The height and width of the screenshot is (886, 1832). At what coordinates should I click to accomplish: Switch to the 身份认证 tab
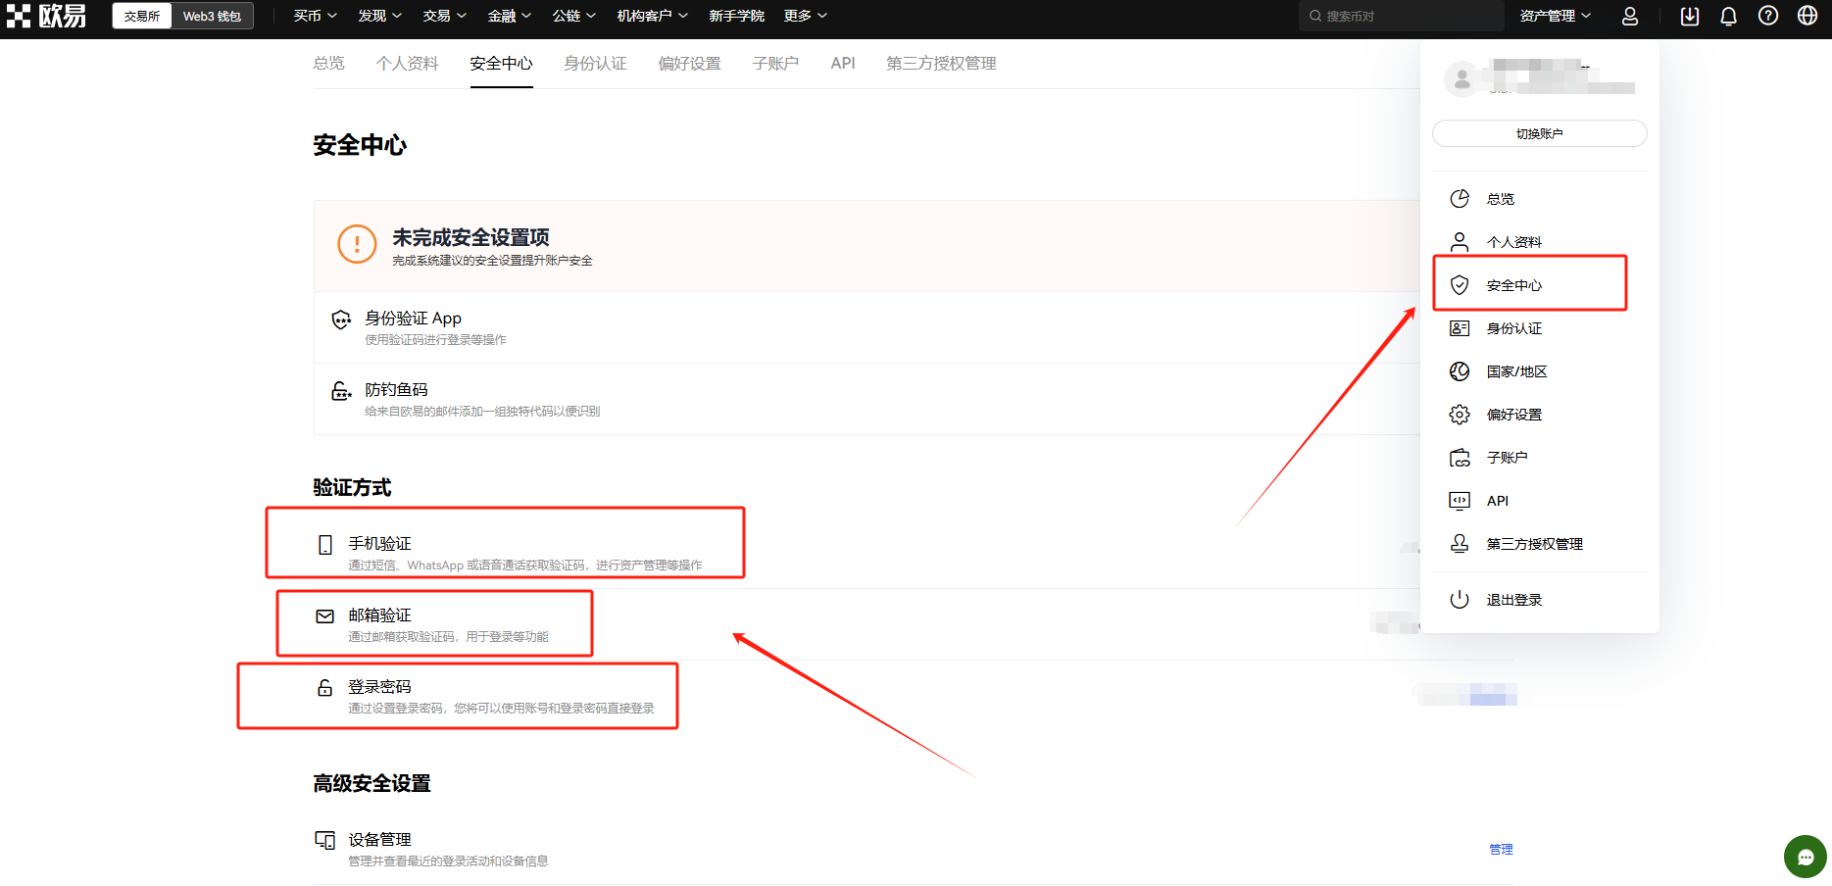[x=596, y=64]
